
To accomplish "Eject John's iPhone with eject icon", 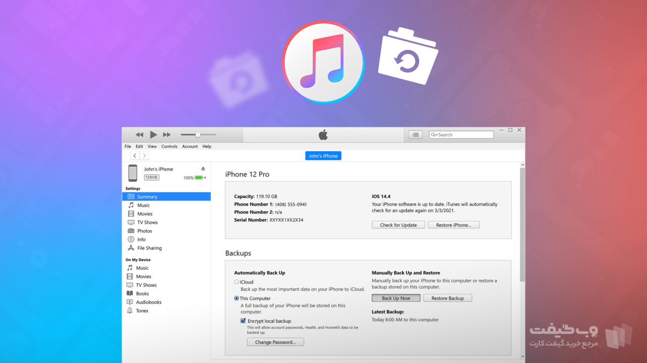I will click(x=203, y=168).
